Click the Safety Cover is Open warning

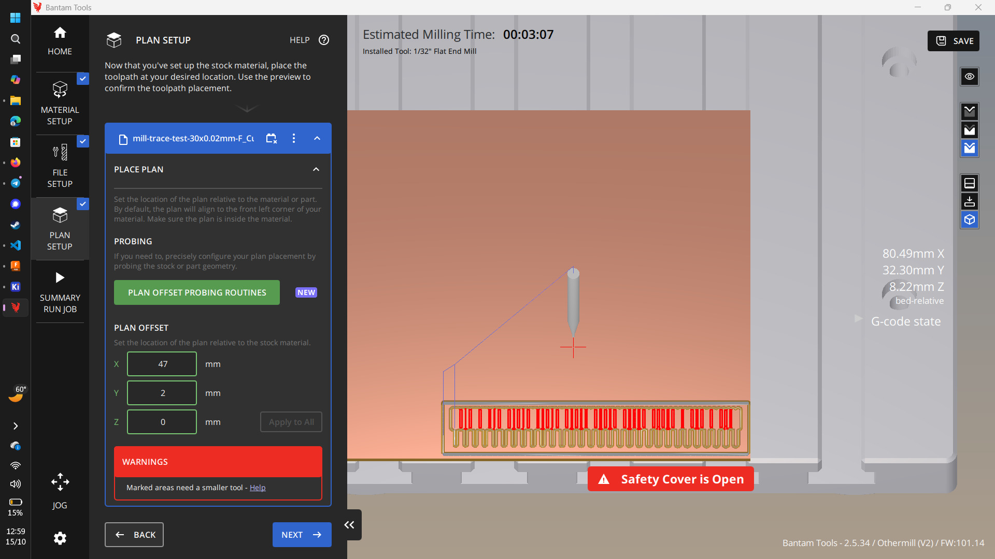[671, 479]
